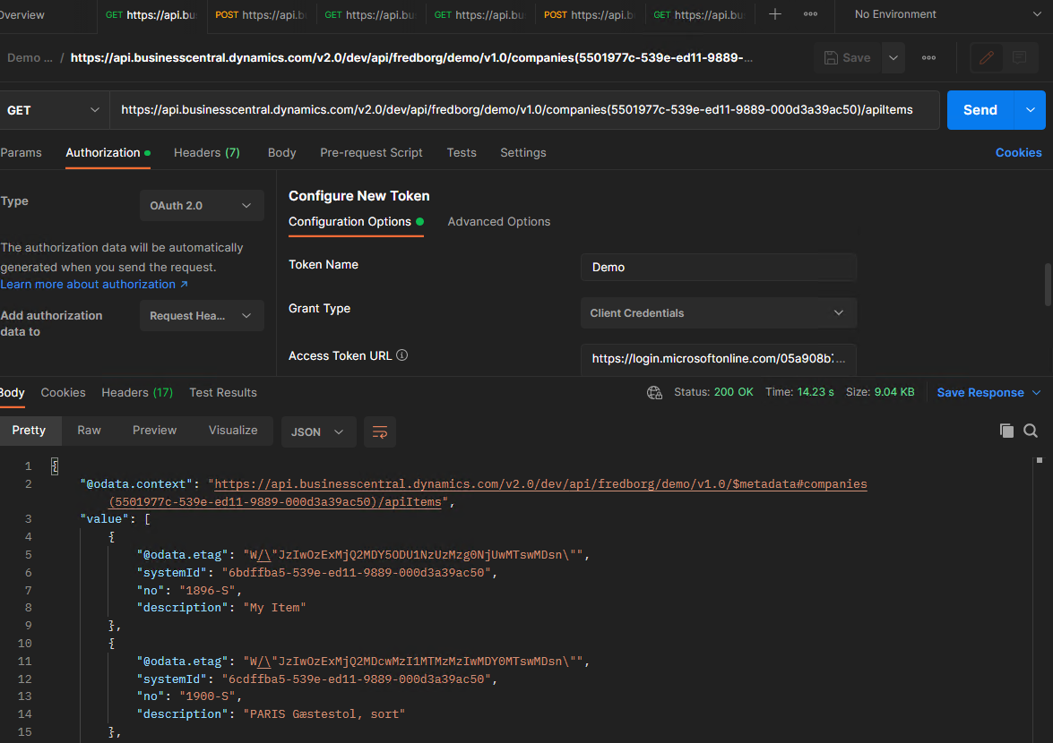The image size is (1053, 743).
Task: Open the Raw response view
Action: (x=88, y=430)
